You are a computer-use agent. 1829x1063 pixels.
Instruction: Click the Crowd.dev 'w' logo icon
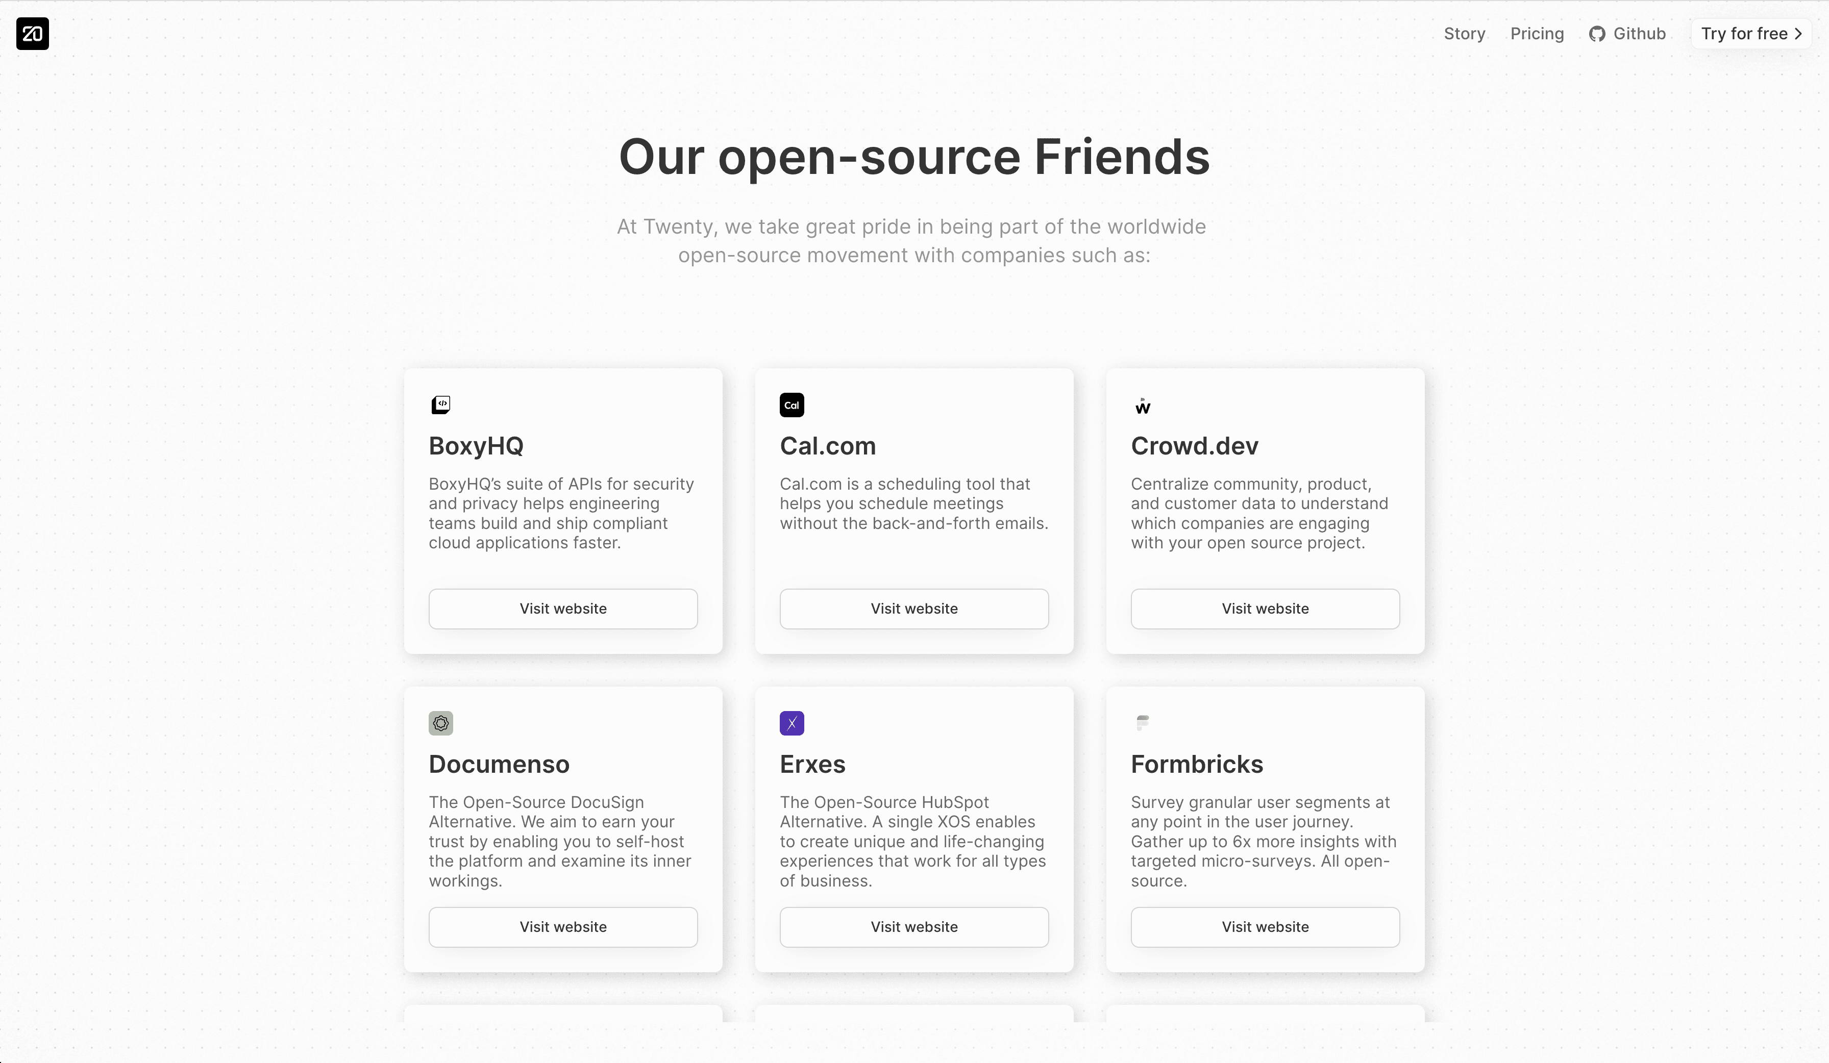1143,406
